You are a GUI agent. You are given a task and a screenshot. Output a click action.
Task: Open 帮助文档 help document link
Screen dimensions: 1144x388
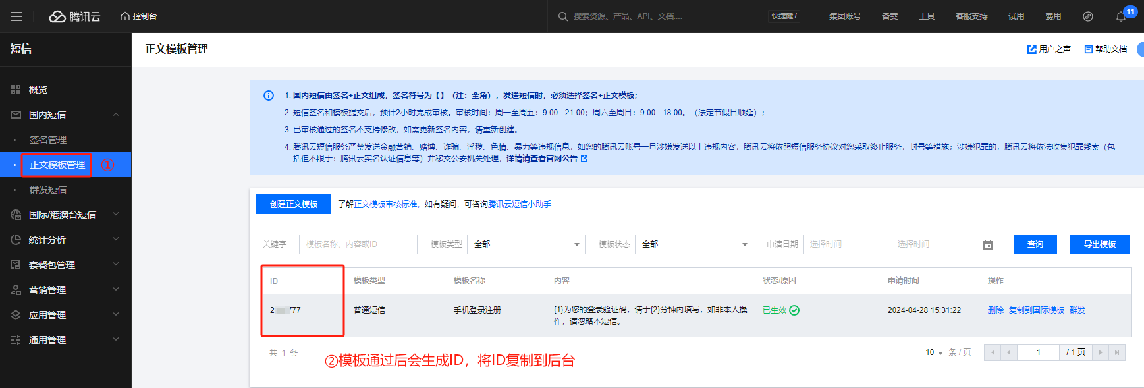(x=1106, y=49)
